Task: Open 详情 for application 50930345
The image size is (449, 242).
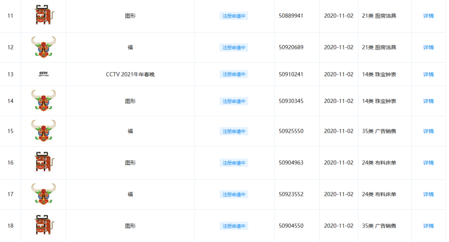Action: (x=428, y=101)
